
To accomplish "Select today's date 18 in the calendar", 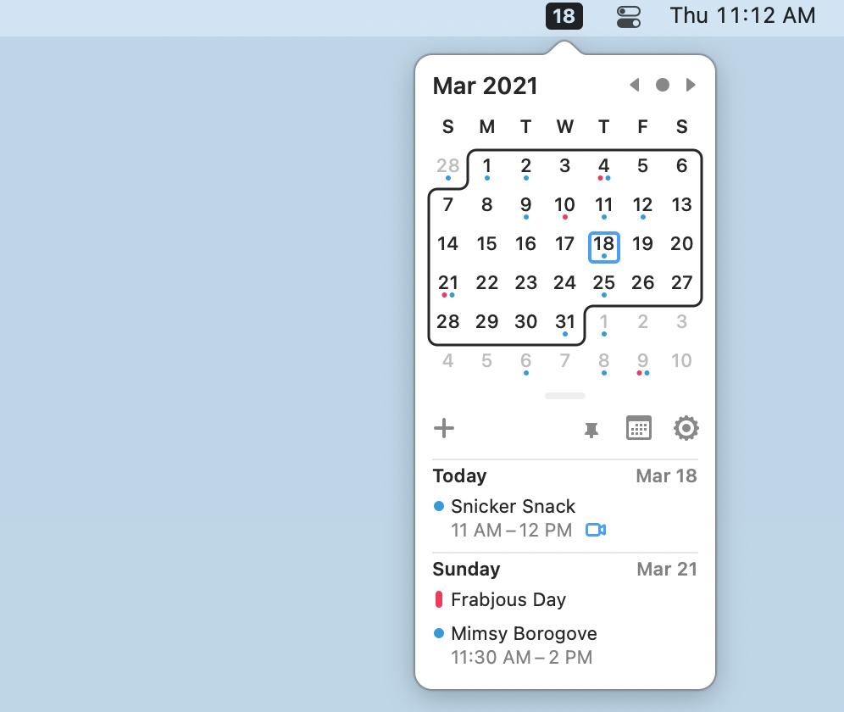I will (x=604, y=248).
